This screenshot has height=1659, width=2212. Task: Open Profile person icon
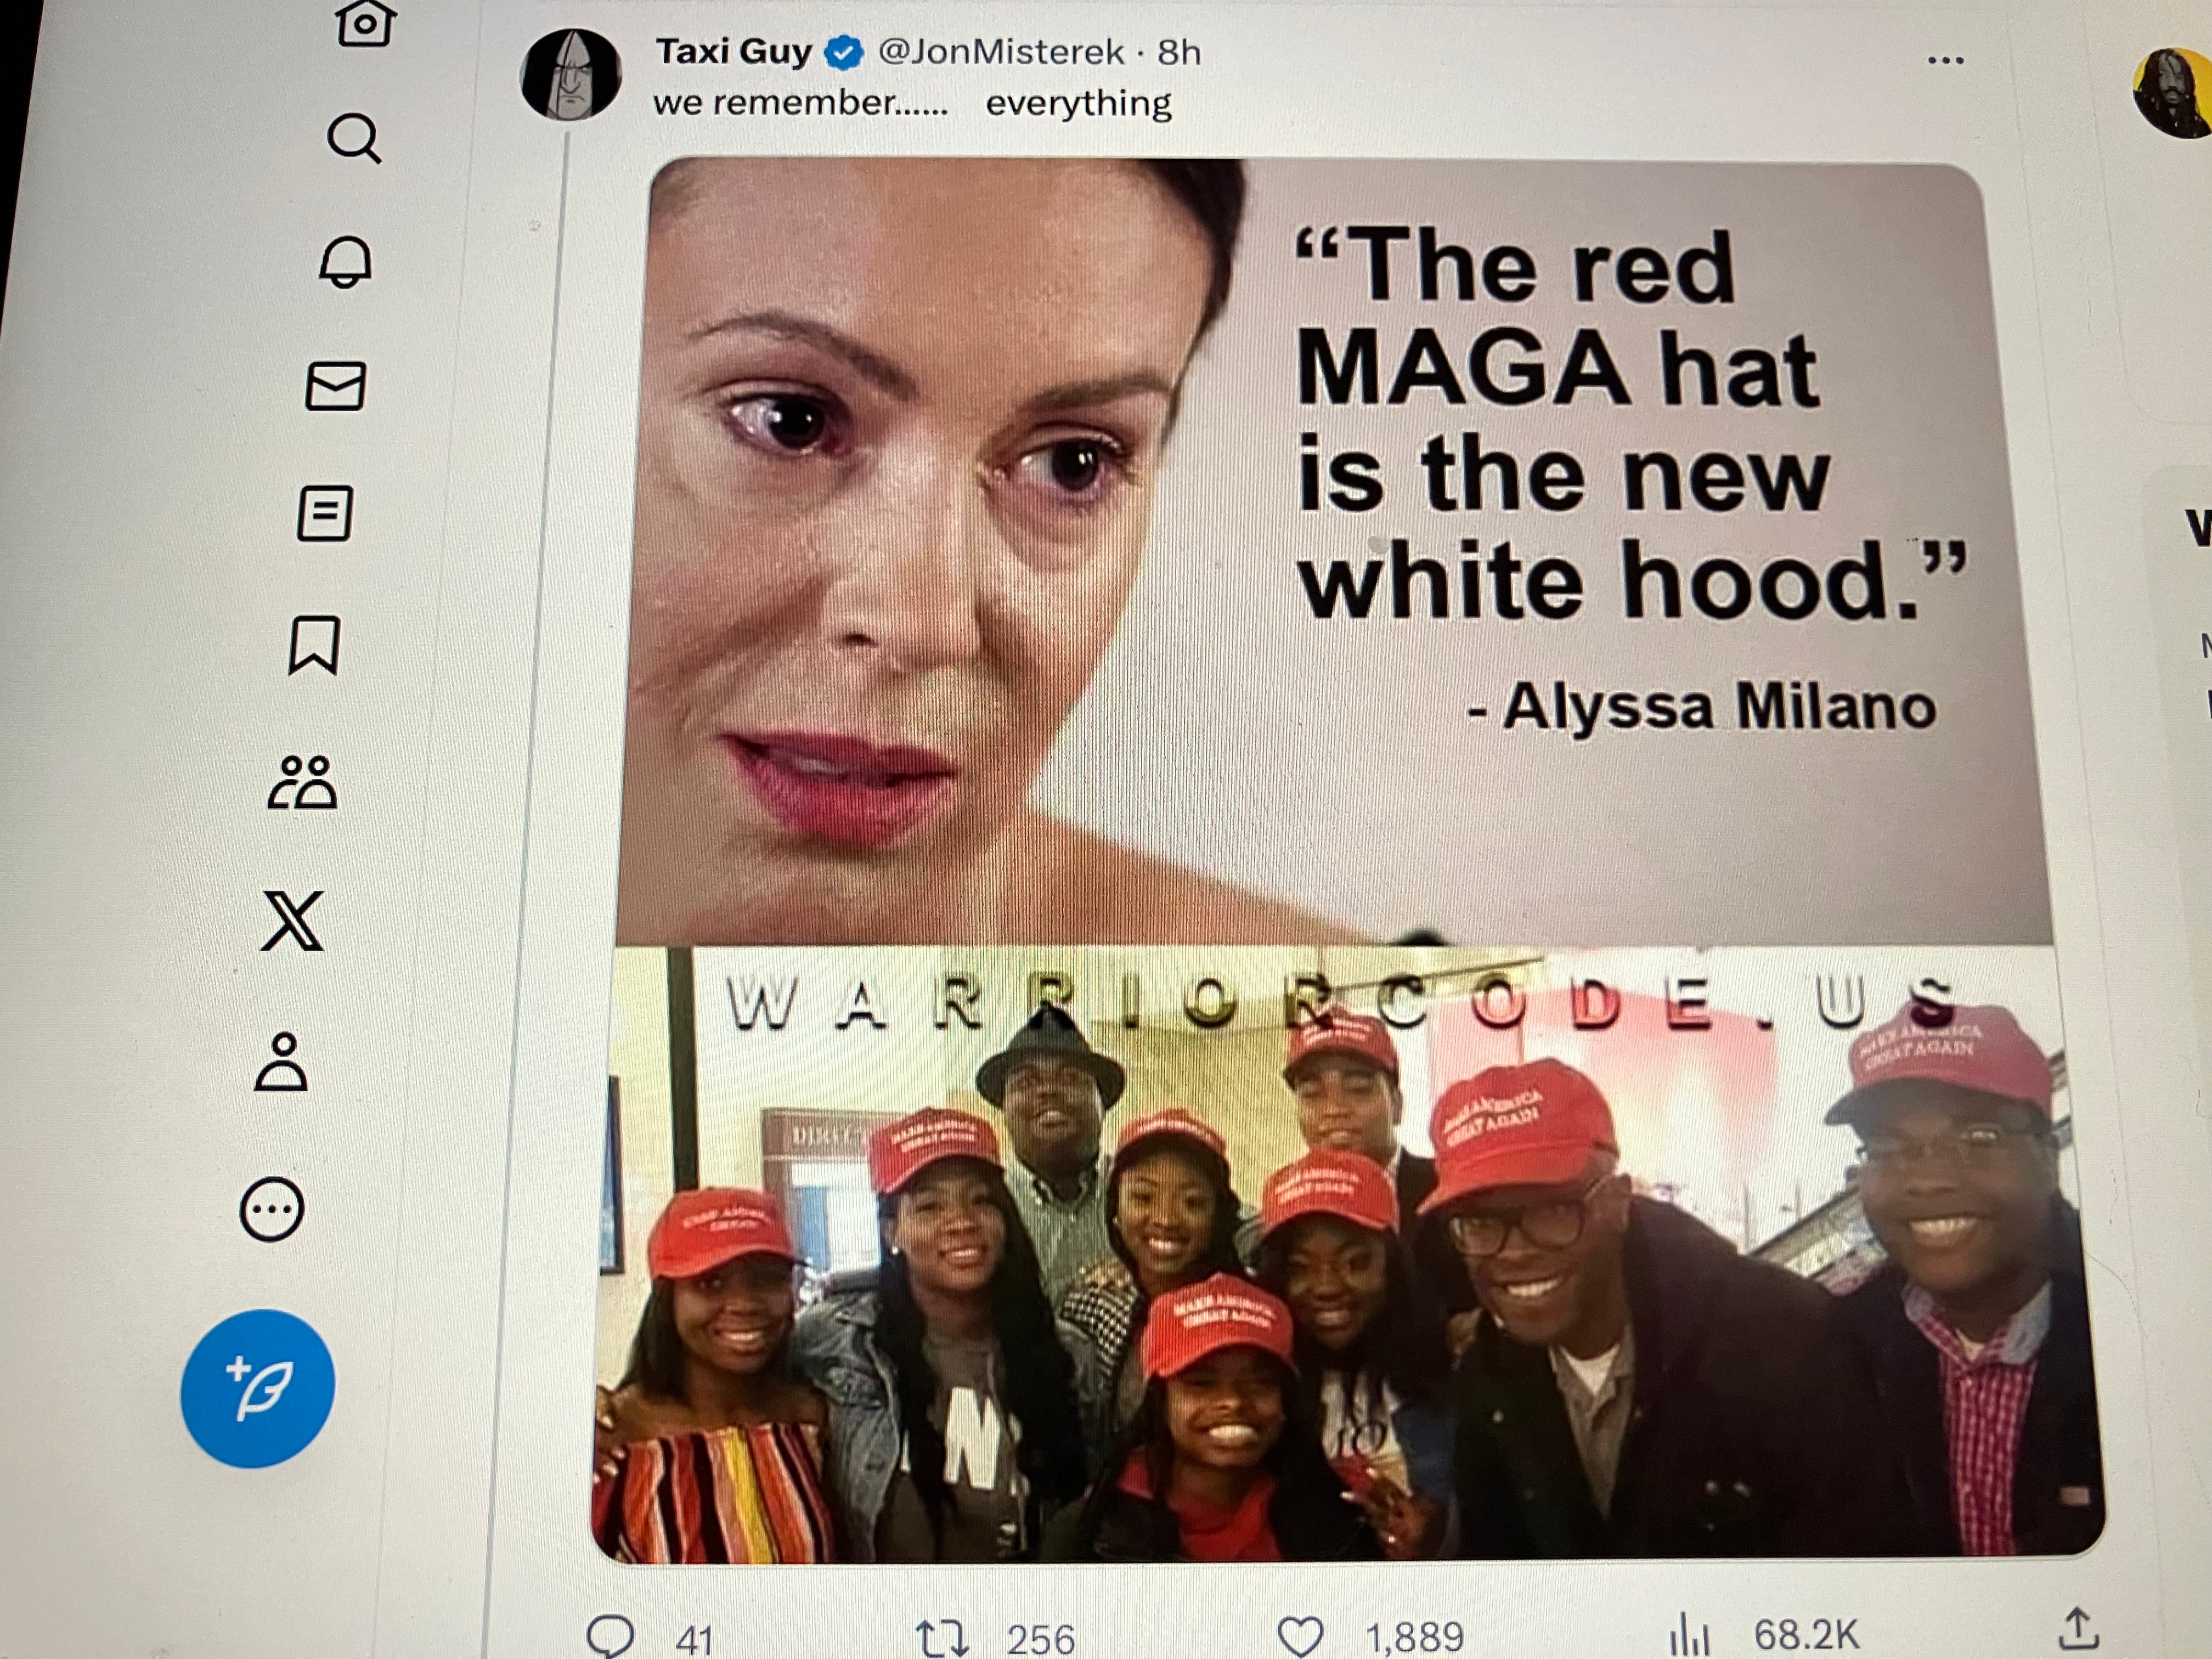click(282, 1062)
